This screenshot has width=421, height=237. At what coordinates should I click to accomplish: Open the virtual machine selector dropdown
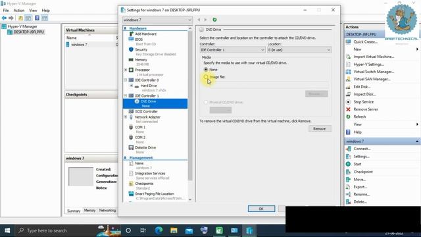click(157, 20)
